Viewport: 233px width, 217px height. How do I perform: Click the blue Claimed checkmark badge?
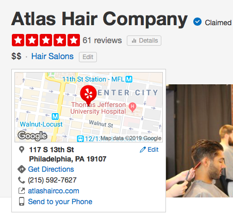[x=197, y=22]
